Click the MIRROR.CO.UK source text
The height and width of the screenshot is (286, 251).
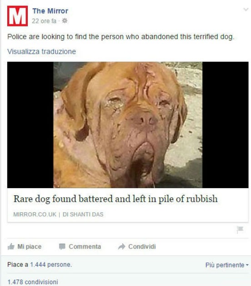[x=35, y=214]
